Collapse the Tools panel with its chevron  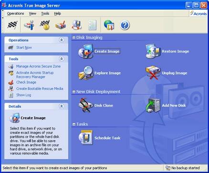point(62,59)
